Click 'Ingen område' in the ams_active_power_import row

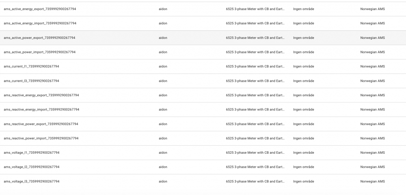(x=303, y=52)
